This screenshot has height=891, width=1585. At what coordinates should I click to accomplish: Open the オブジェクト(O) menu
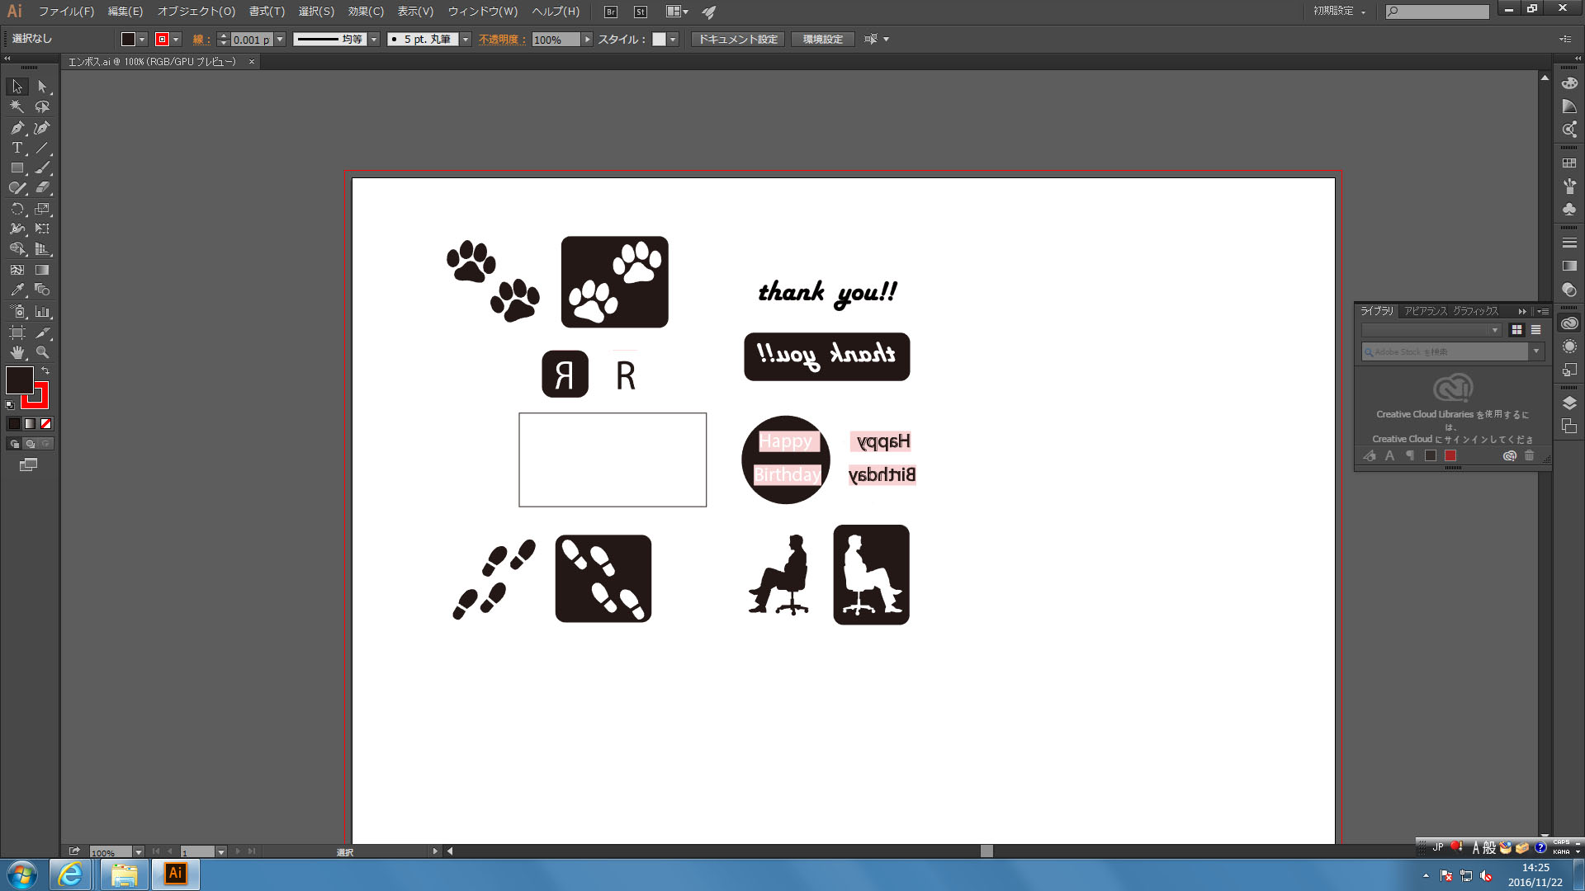coord(196,12)
